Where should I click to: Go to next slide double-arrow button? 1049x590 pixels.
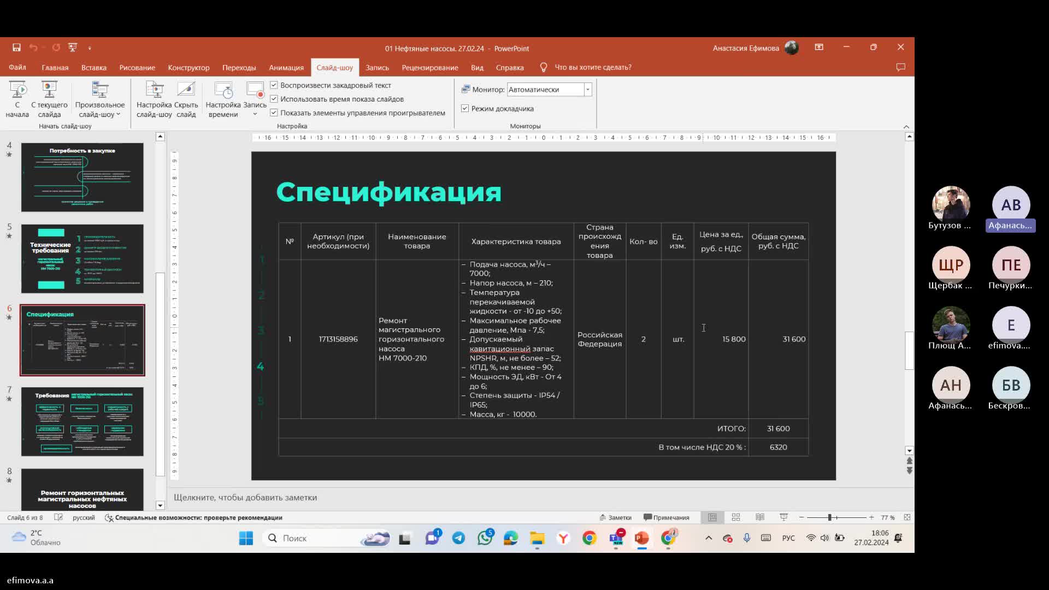(x=909, y=470)
